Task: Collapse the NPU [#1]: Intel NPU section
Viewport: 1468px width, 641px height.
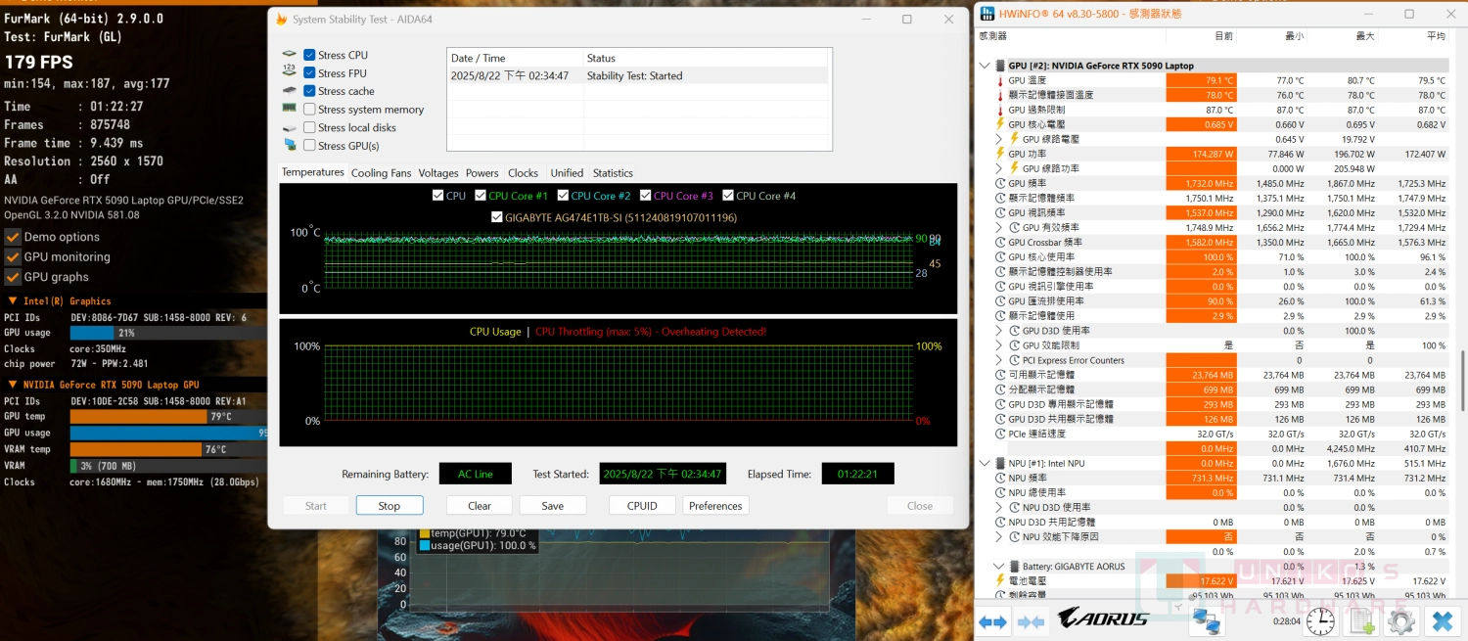Action: point(985,463)
